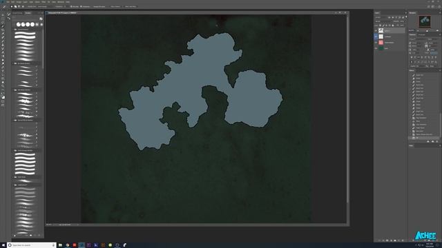Click the delete layer icon in the Layers panel

(x=403, y=240)
